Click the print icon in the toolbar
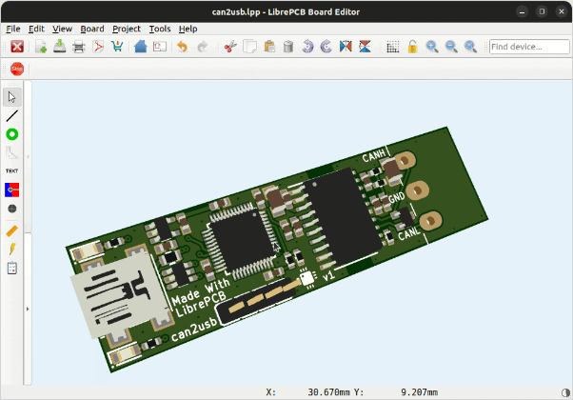 click(78, 47)
